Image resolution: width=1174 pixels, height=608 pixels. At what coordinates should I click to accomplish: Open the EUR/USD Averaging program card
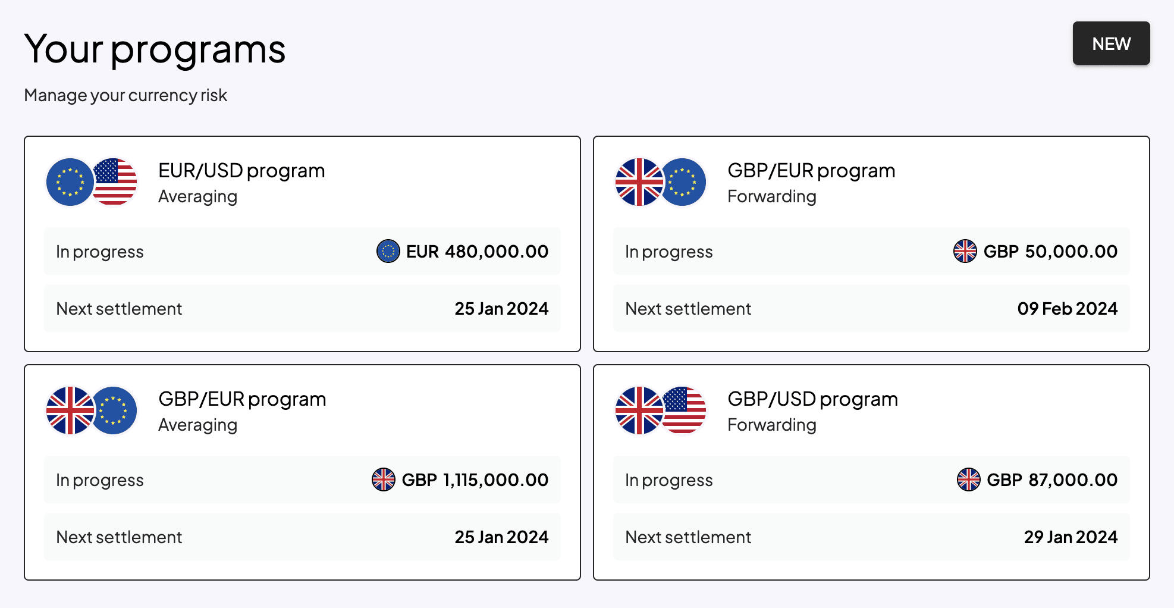302,242
